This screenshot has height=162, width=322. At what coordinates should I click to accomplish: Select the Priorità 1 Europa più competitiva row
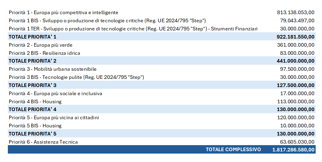click(162, 13)
